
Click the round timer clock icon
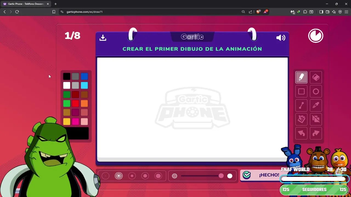coord(316,36)
